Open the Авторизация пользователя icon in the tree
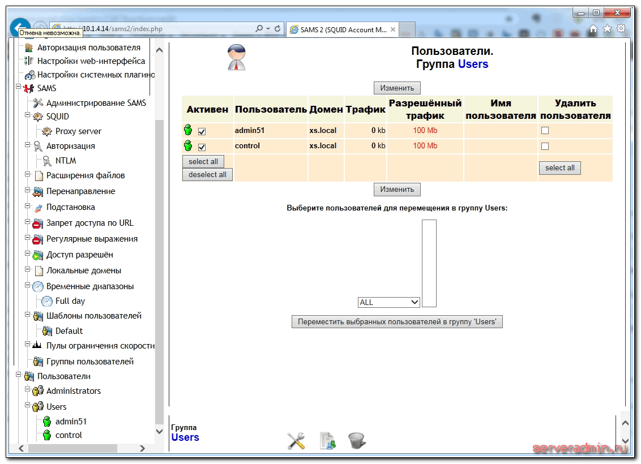This screenshot has height=464, width=641. 29,48
